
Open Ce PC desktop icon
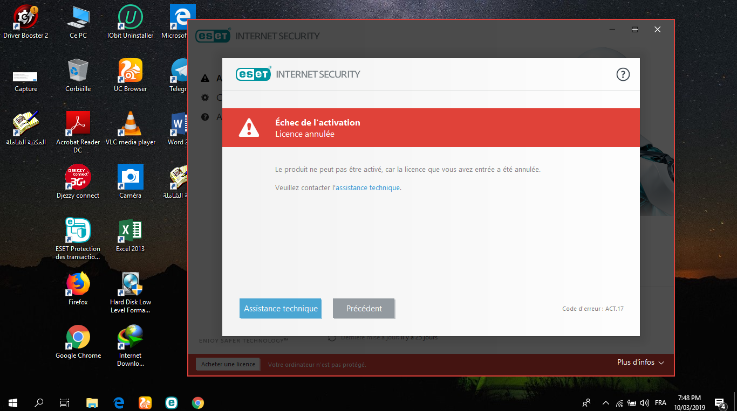pos(78,22)
